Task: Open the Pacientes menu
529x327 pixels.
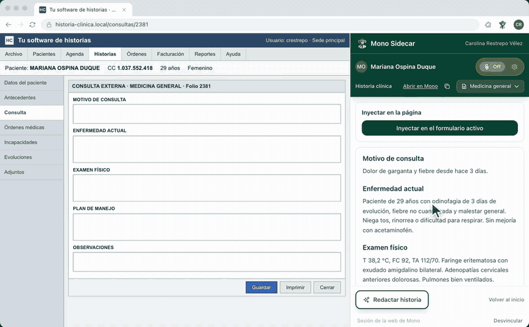Action: 44,54
